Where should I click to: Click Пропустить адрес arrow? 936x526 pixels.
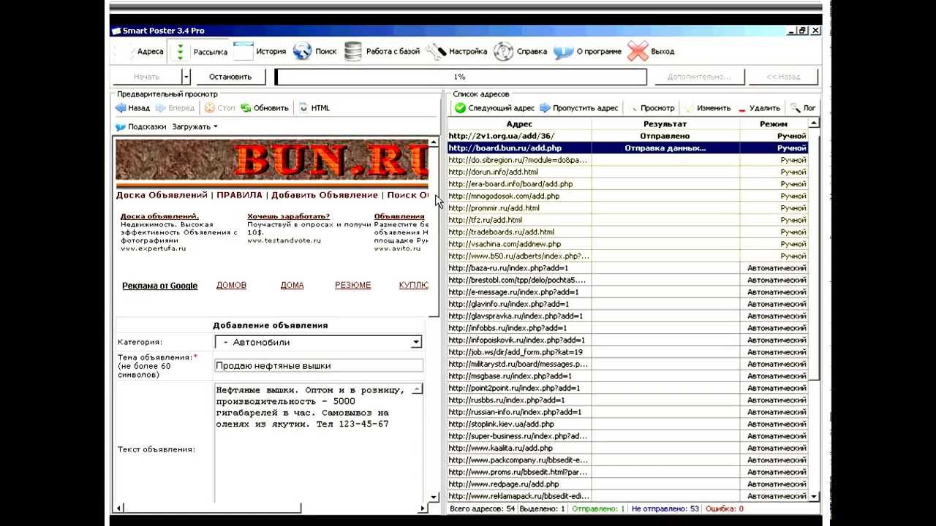click(x=579, y=108)
